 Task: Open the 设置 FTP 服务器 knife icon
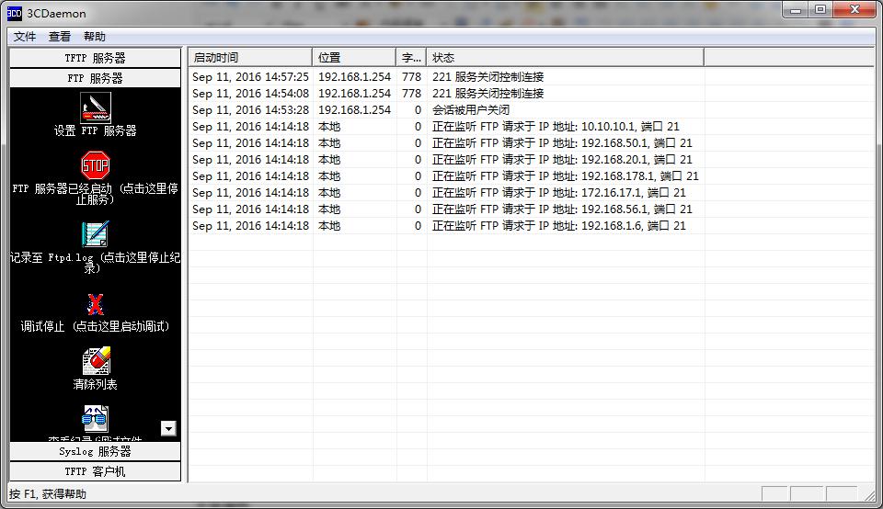pyautogui.click(x=96, y=107)
